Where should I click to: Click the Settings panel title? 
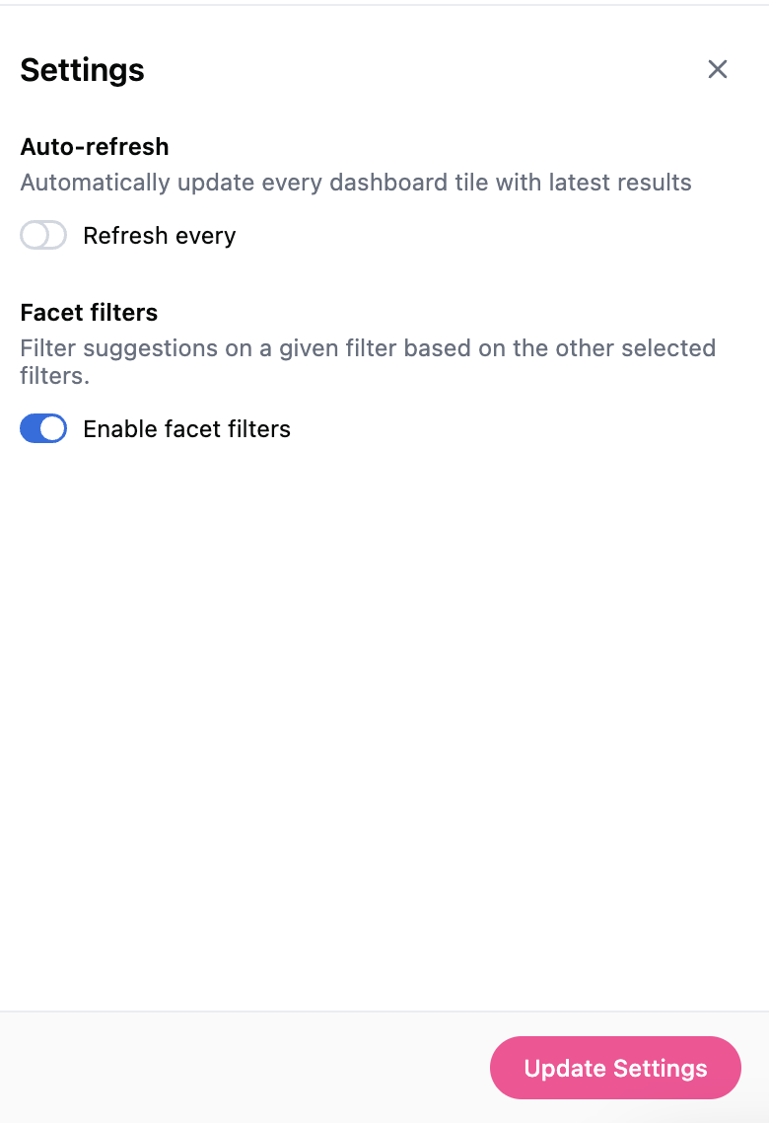82,70
